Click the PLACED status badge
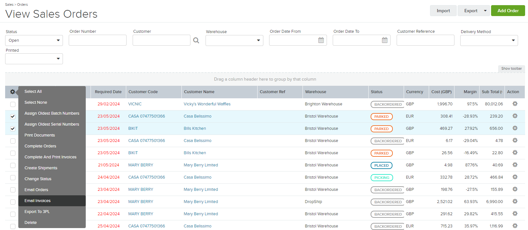Viewport: 528px width, 230px height. click(x=382, y=165)
